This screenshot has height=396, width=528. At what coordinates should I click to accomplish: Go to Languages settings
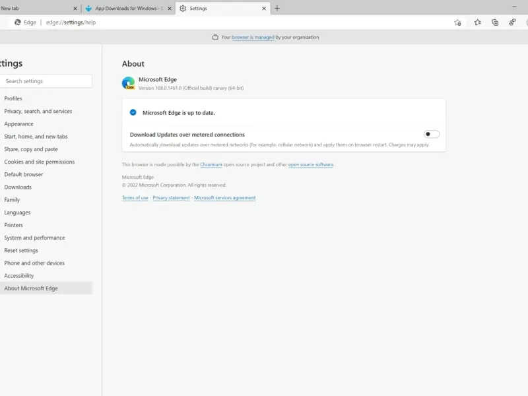[17, 213]
